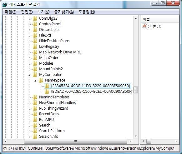
Task: Select the (기본값) value entry
Action: pos(154,26)
